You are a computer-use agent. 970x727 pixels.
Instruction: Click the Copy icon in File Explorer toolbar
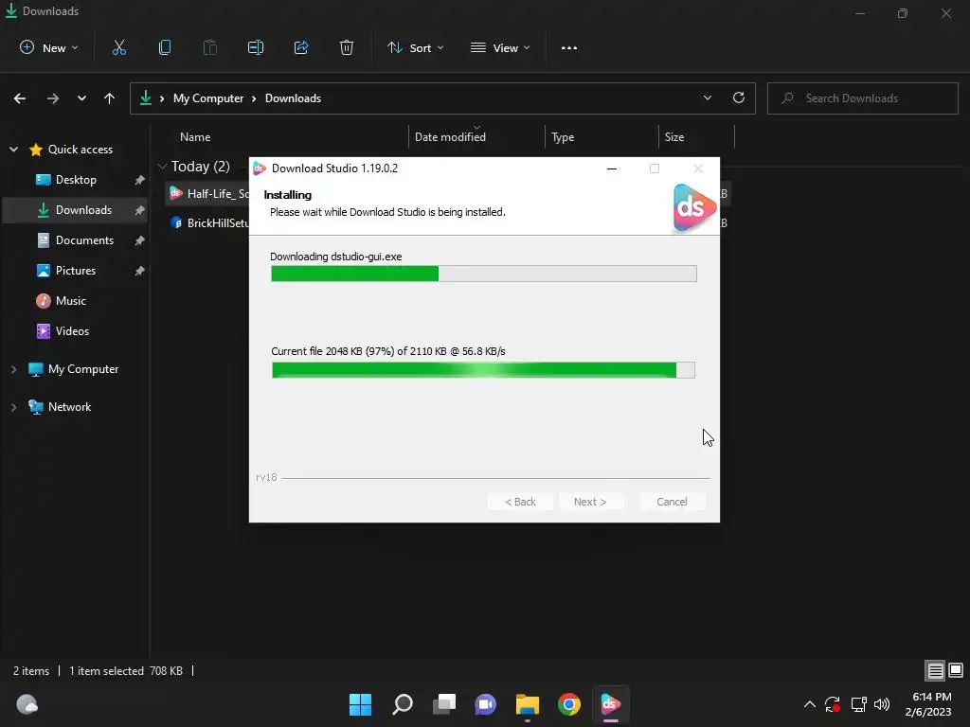(165, 47)
